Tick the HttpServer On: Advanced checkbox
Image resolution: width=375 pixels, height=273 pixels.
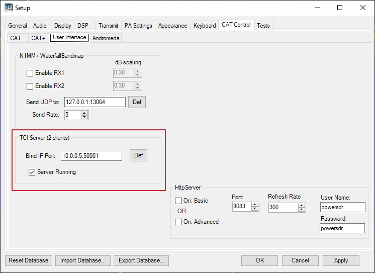click(178, 222)
